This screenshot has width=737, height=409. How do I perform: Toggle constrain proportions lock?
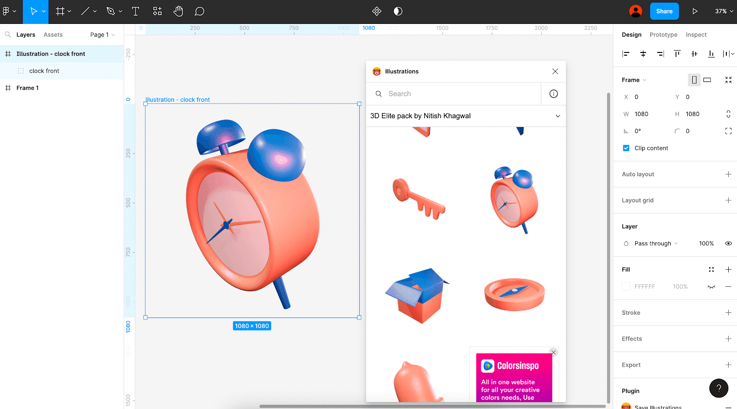[728, 114]
